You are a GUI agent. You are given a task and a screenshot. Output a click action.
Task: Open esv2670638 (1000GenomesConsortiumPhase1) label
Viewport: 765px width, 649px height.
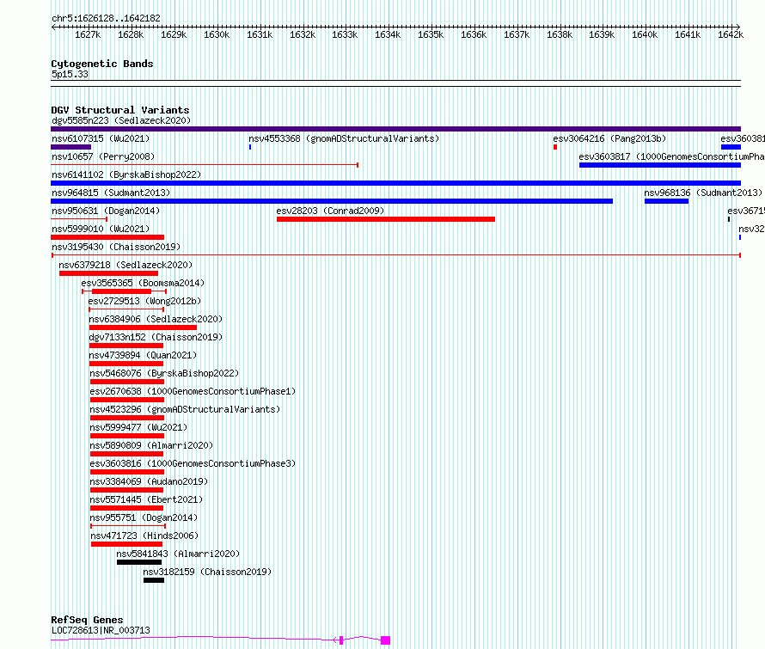pos(193,391)
